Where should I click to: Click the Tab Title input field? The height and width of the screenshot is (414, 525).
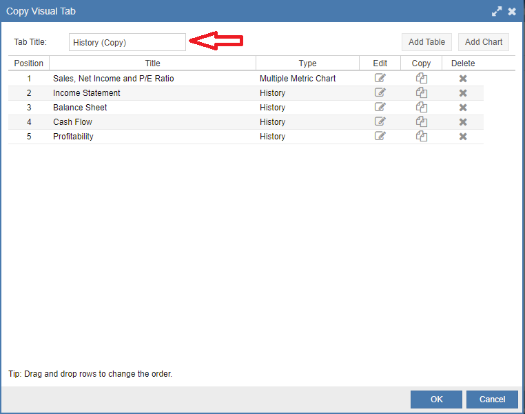point(127,42)
